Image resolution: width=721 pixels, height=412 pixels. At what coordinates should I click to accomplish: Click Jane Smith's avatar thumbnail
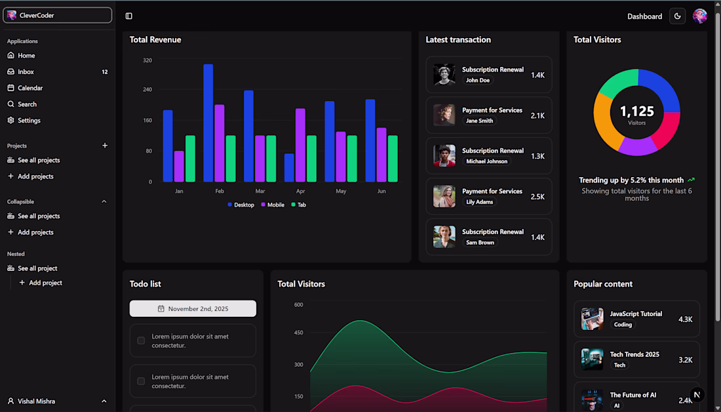click(444, 115)
